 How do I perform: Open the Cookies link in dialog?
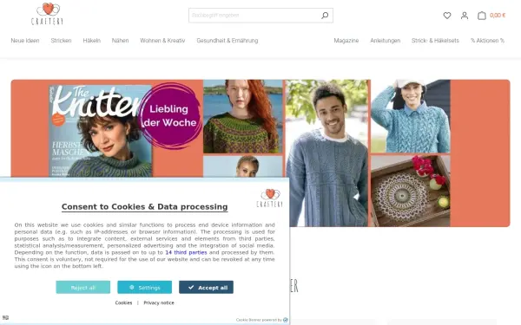point(123,302)
